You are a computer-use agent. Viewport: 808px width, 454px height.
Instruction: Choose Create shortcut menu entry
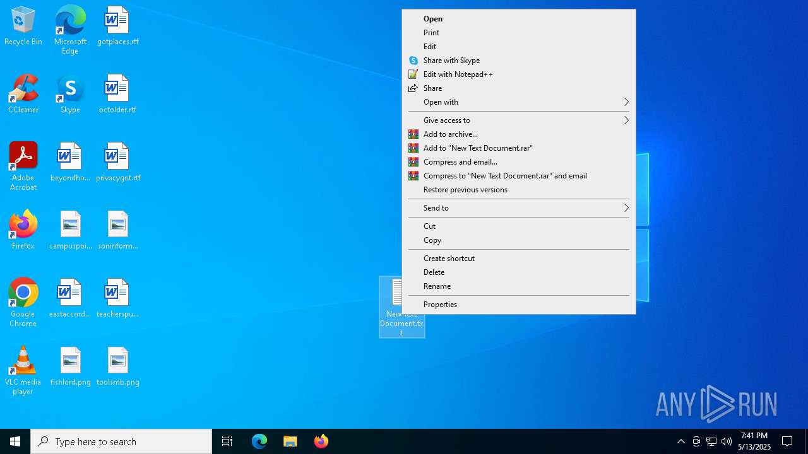[519, 259]
